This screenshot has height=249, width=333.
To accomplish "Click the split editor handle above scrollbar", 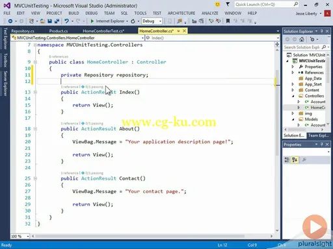I will click(277, 44).
